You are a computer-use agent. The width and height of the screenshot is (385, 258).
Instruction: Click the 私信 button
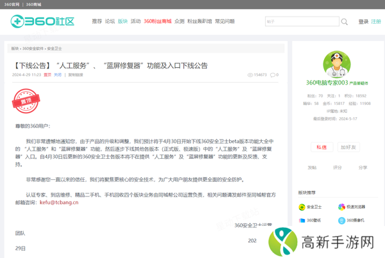[x=321, y=147]
